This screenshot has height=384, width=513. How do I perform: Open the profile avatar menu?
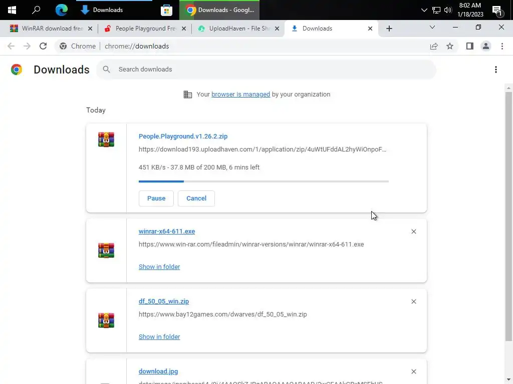[486, 46]
